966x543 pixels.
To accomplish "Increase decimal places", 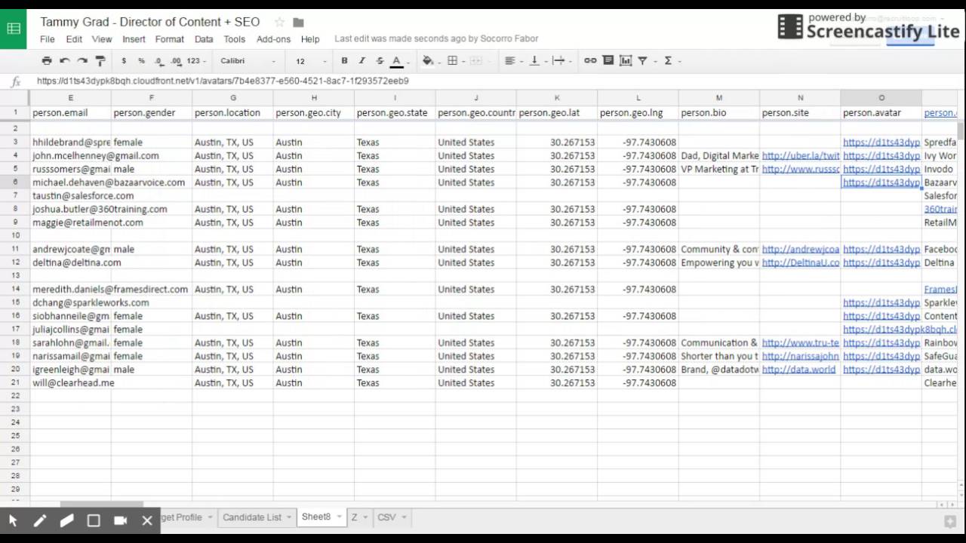I will [x=176, y=61].
